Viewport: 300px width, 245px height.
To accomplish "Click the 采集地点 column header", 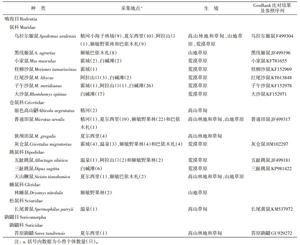I will point(132,8).
